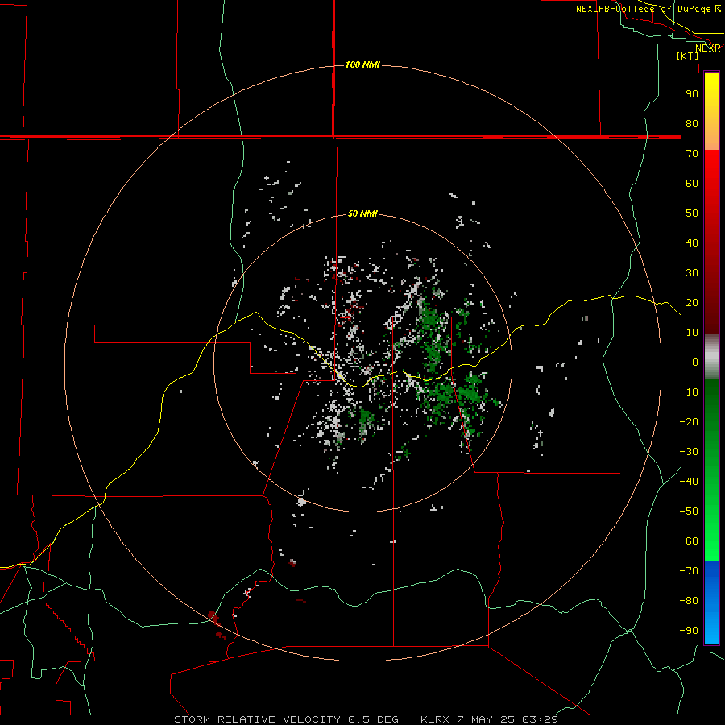Click the Storm Relative Velocity caption at bottom
Viewport: 725px width, 725px height.
pyautogui.click(x=366, y=719)
